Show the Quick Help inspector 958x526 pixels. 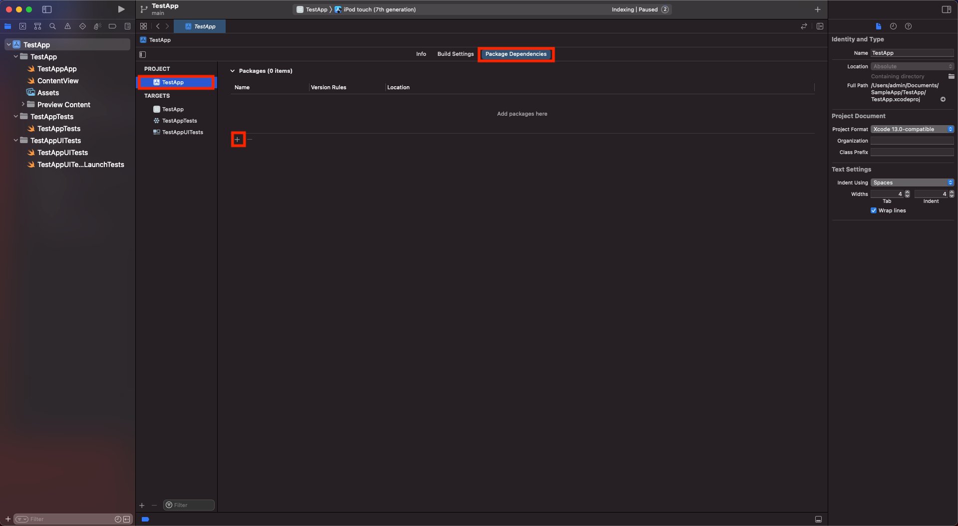pos(908,26)
